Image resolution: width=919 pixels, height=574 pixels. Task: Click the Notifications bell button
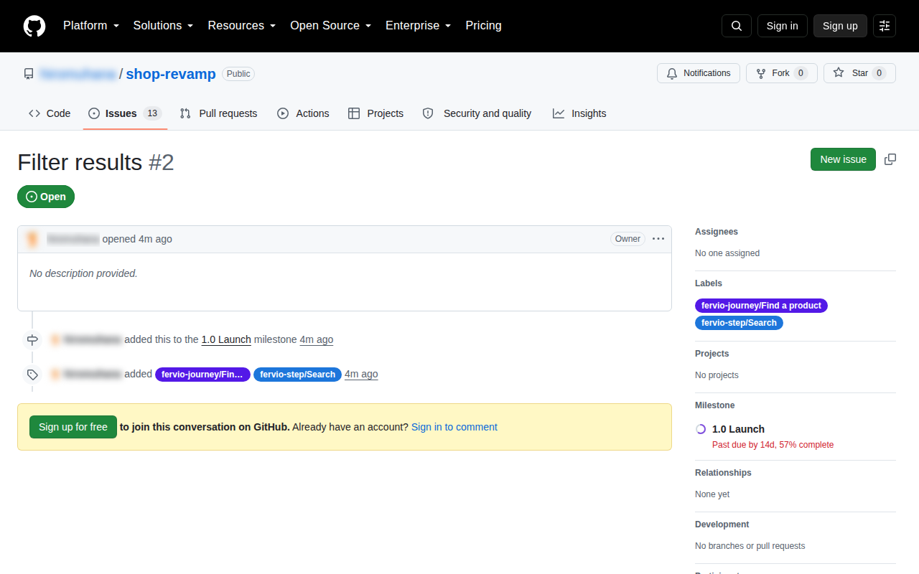click(699, 73)
